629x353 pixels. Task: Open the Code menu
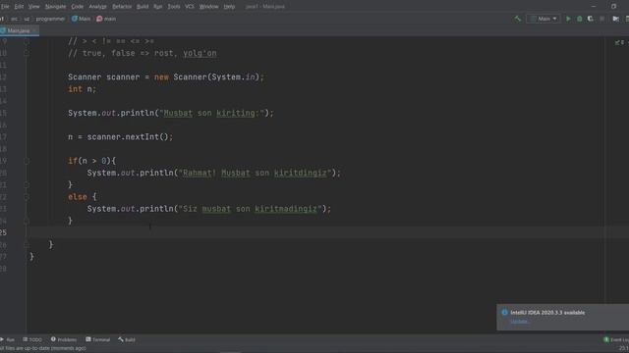point(77,7)
